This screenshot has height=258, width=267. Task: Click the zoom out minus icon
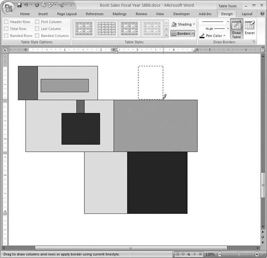pyautogui.click(x=220, y=254)
